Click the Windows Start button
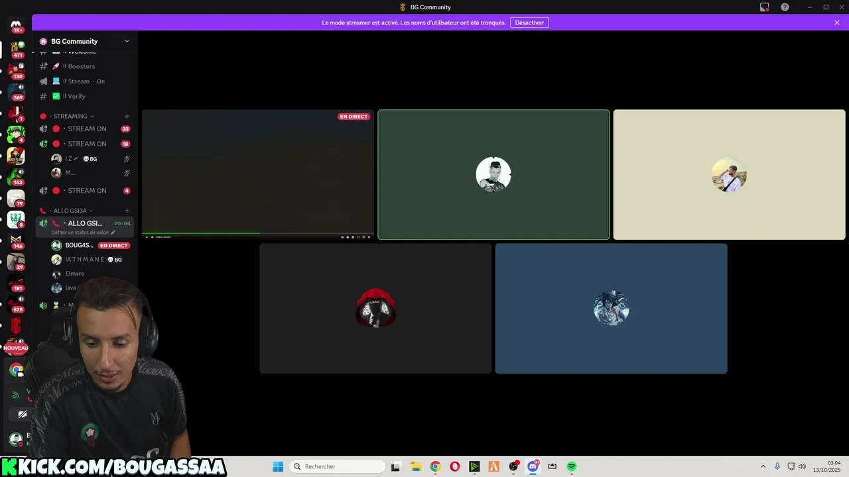The width and height of the screenshot is (849, 477). pos(278,466)
